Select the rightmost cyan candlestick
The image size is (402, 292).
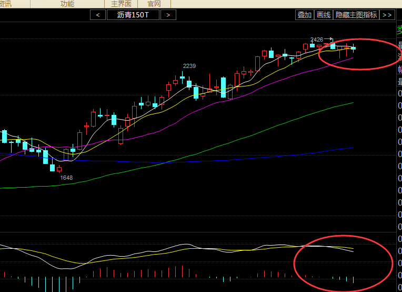point(354,48)
